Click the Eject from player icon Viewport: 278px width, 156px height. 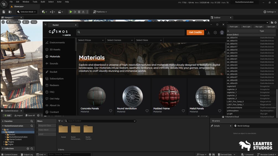click(83, 12)
